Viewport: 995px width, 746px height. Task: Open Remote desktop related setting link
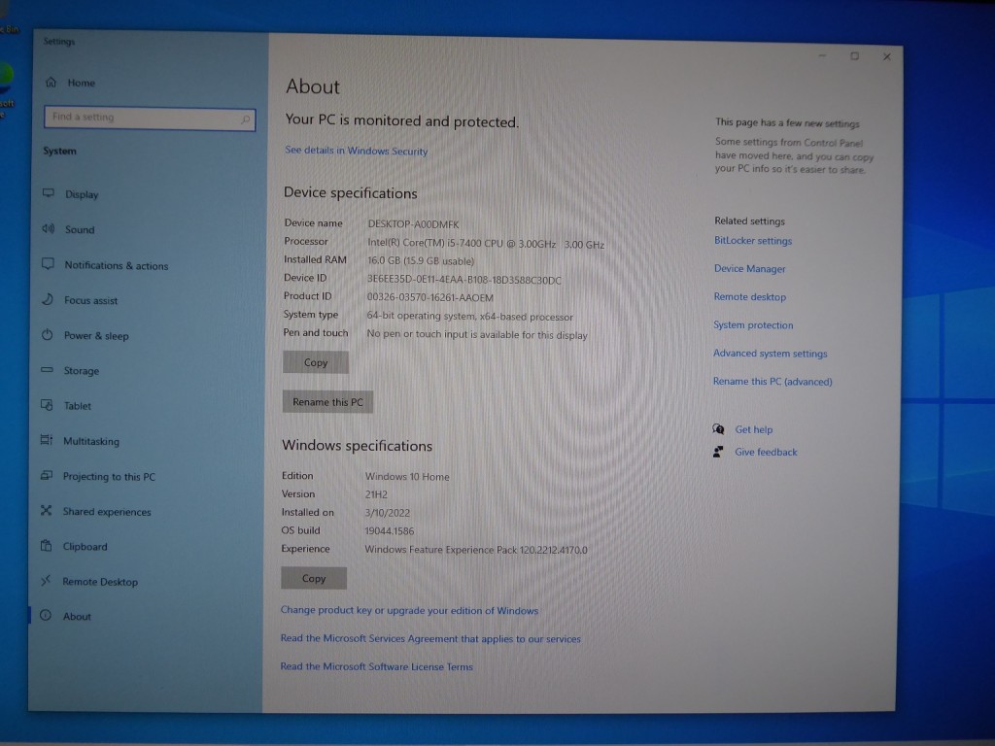click(x=749, y=296)
